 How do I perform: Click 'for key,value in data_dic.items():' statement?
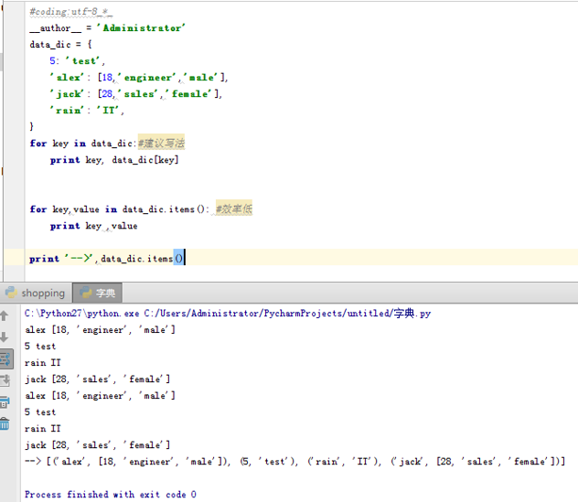click(x=120, y=209)
